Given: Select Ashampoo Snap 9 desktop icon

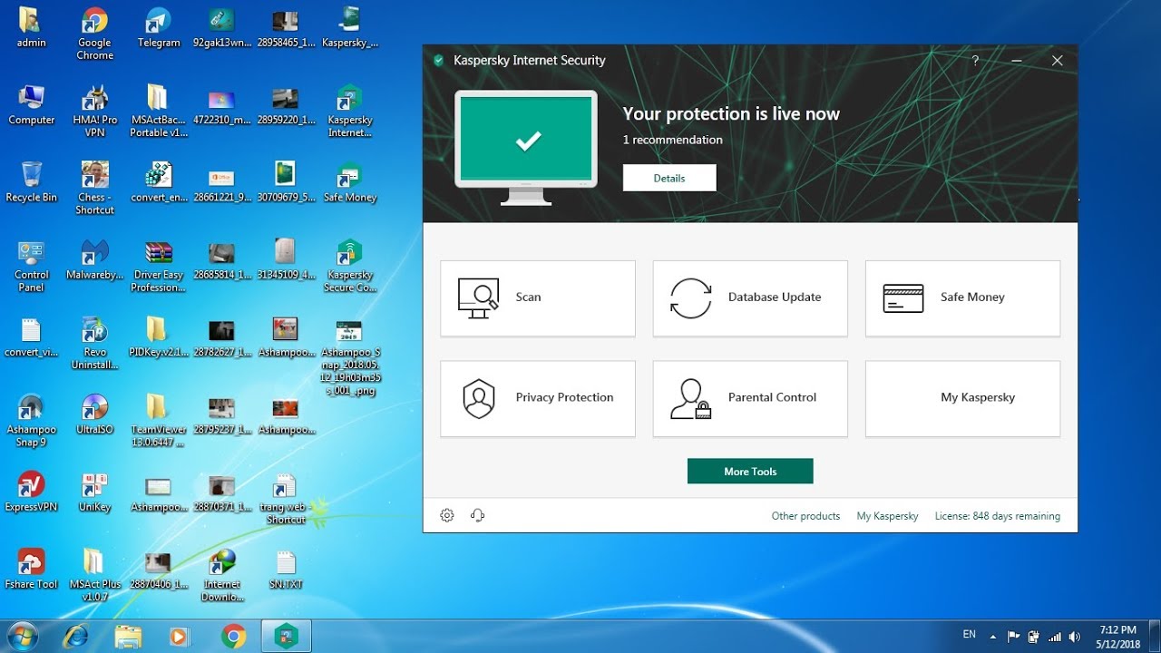Looking at the screenshot, I should [31, 421].
